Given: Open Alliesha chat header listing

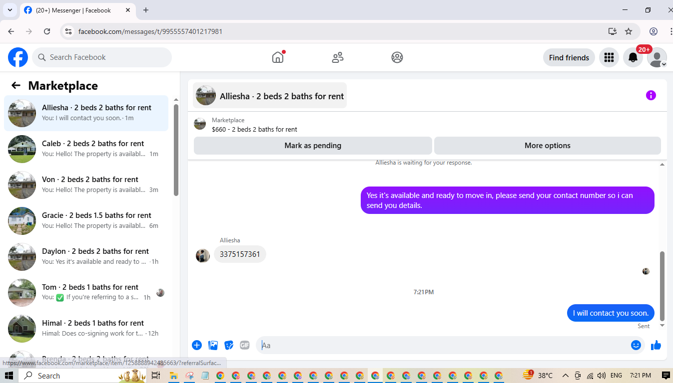Looking at the screenshot, I should pos(270,96).
